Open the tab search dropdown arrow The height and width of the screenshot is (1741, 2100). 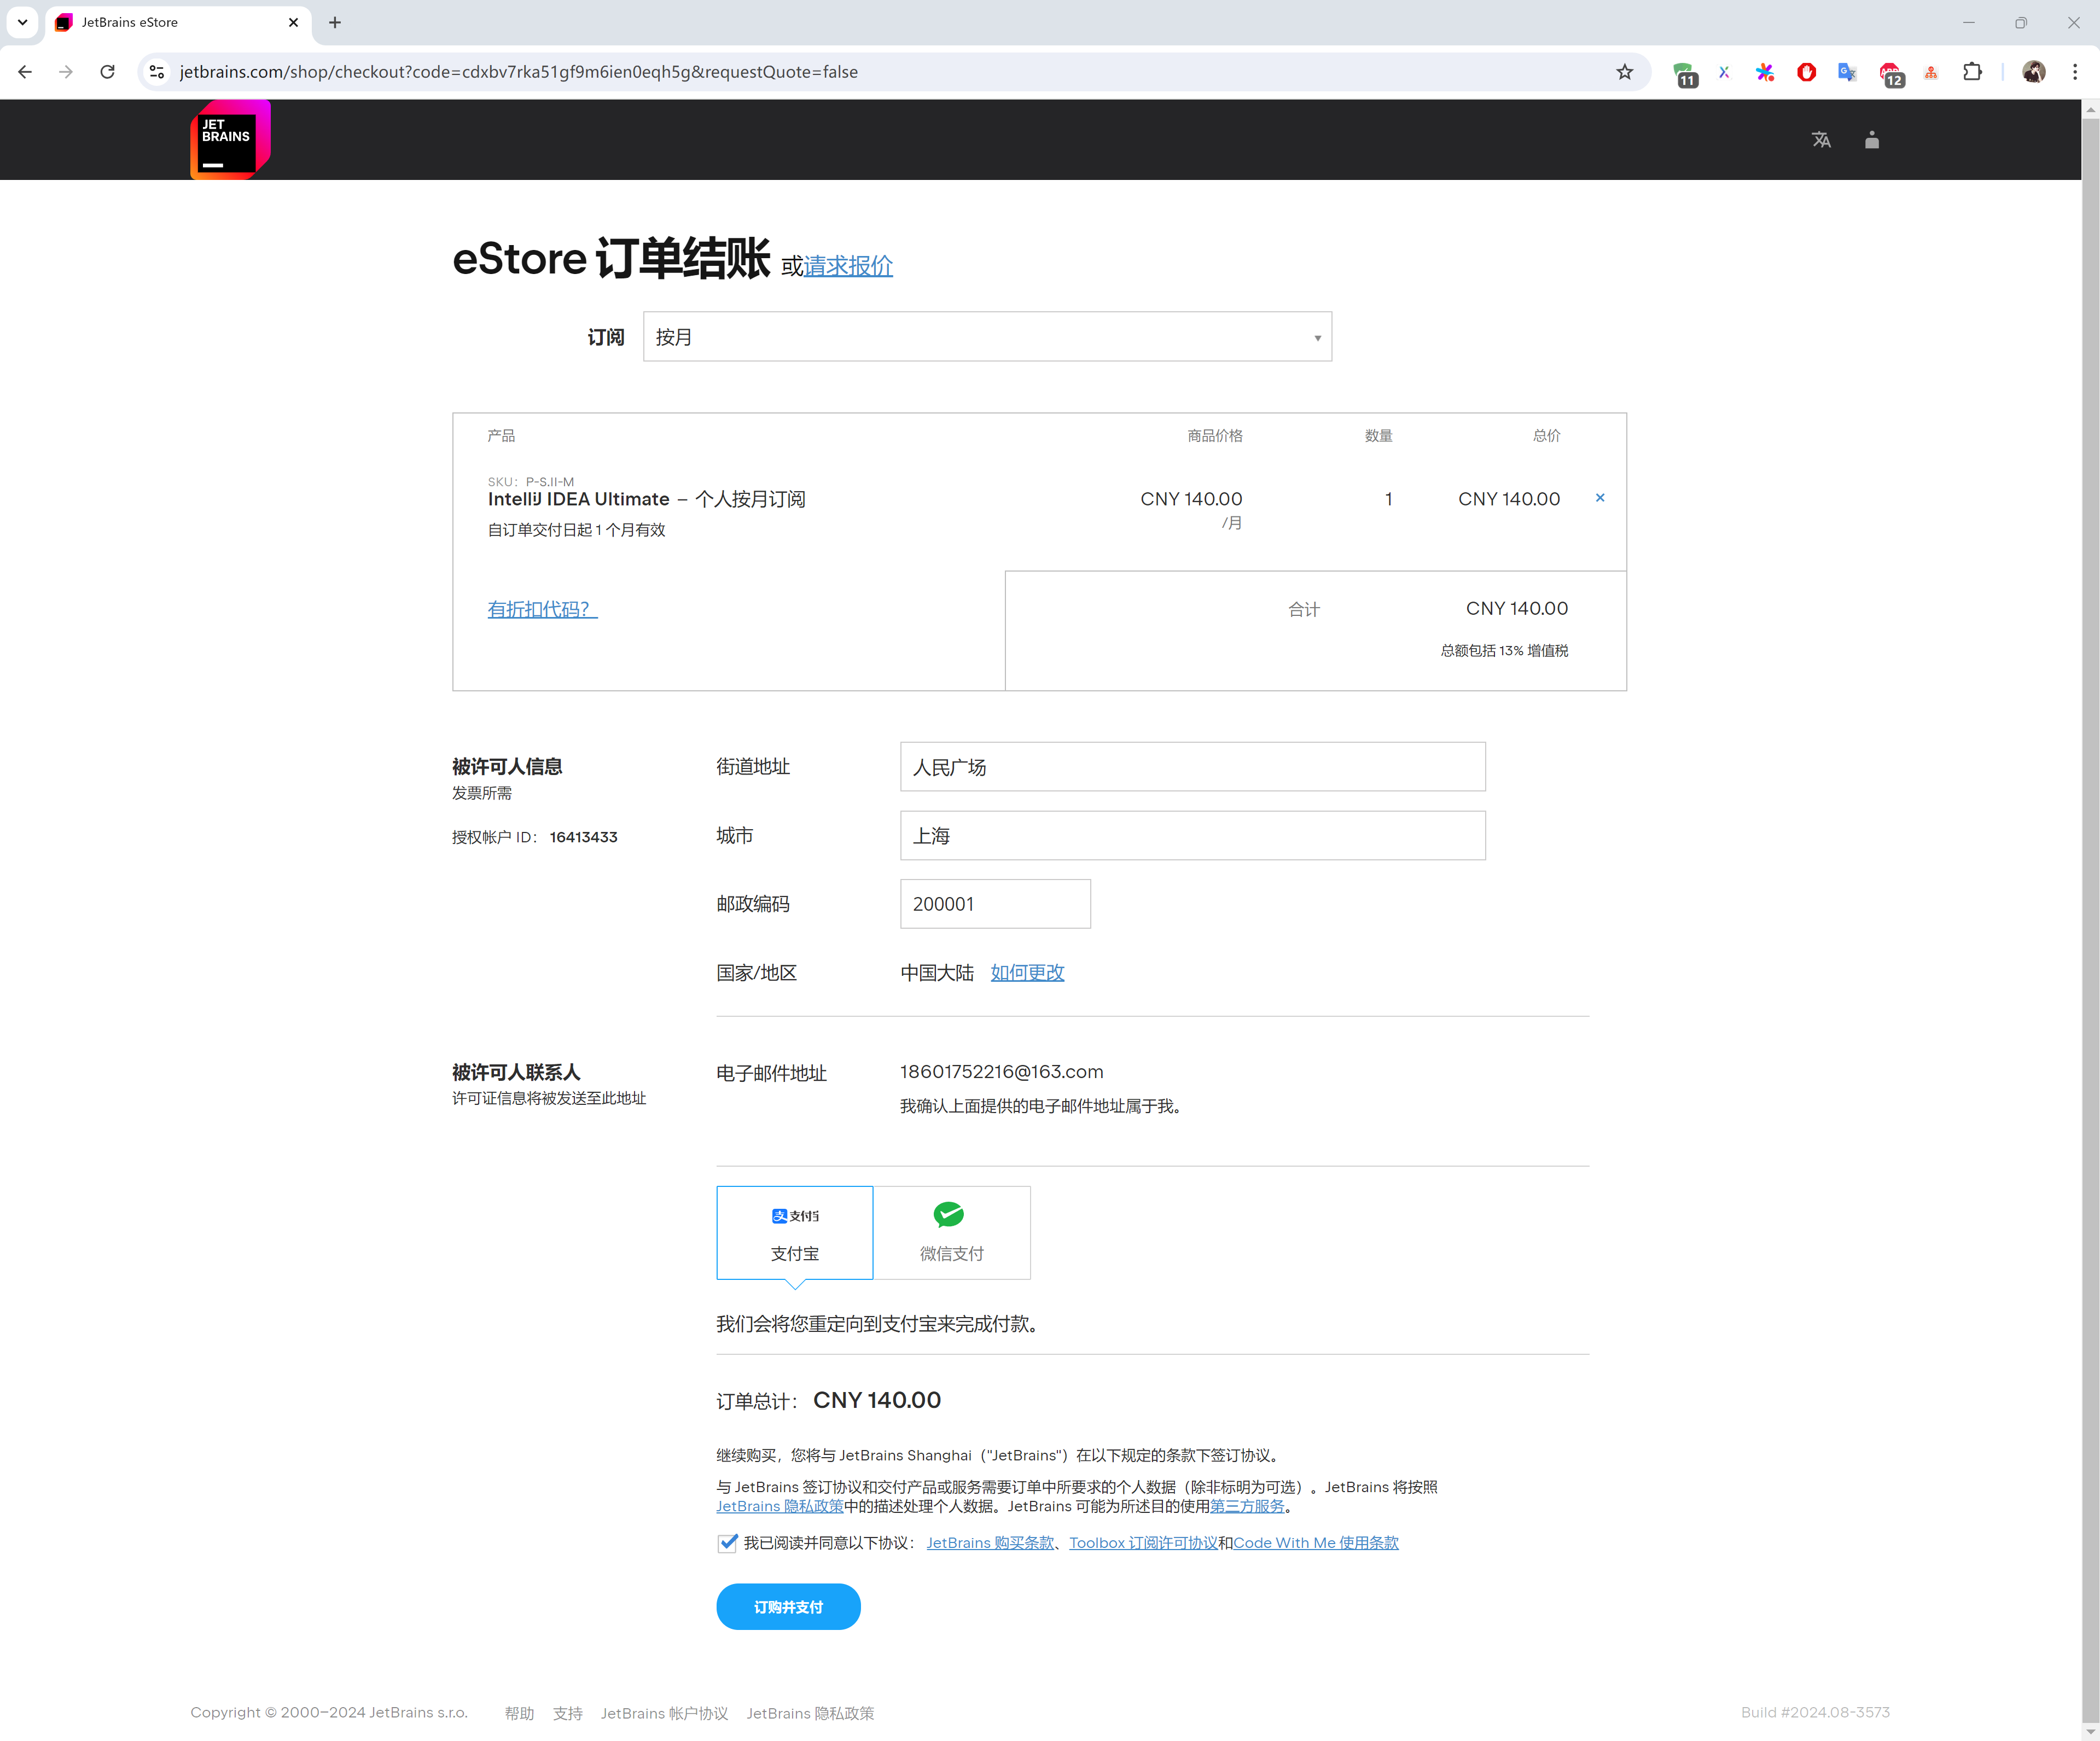click(22, 22)
